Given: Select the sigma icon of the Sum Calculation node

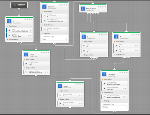Looking at the screenshot, I should pos(44,7).
